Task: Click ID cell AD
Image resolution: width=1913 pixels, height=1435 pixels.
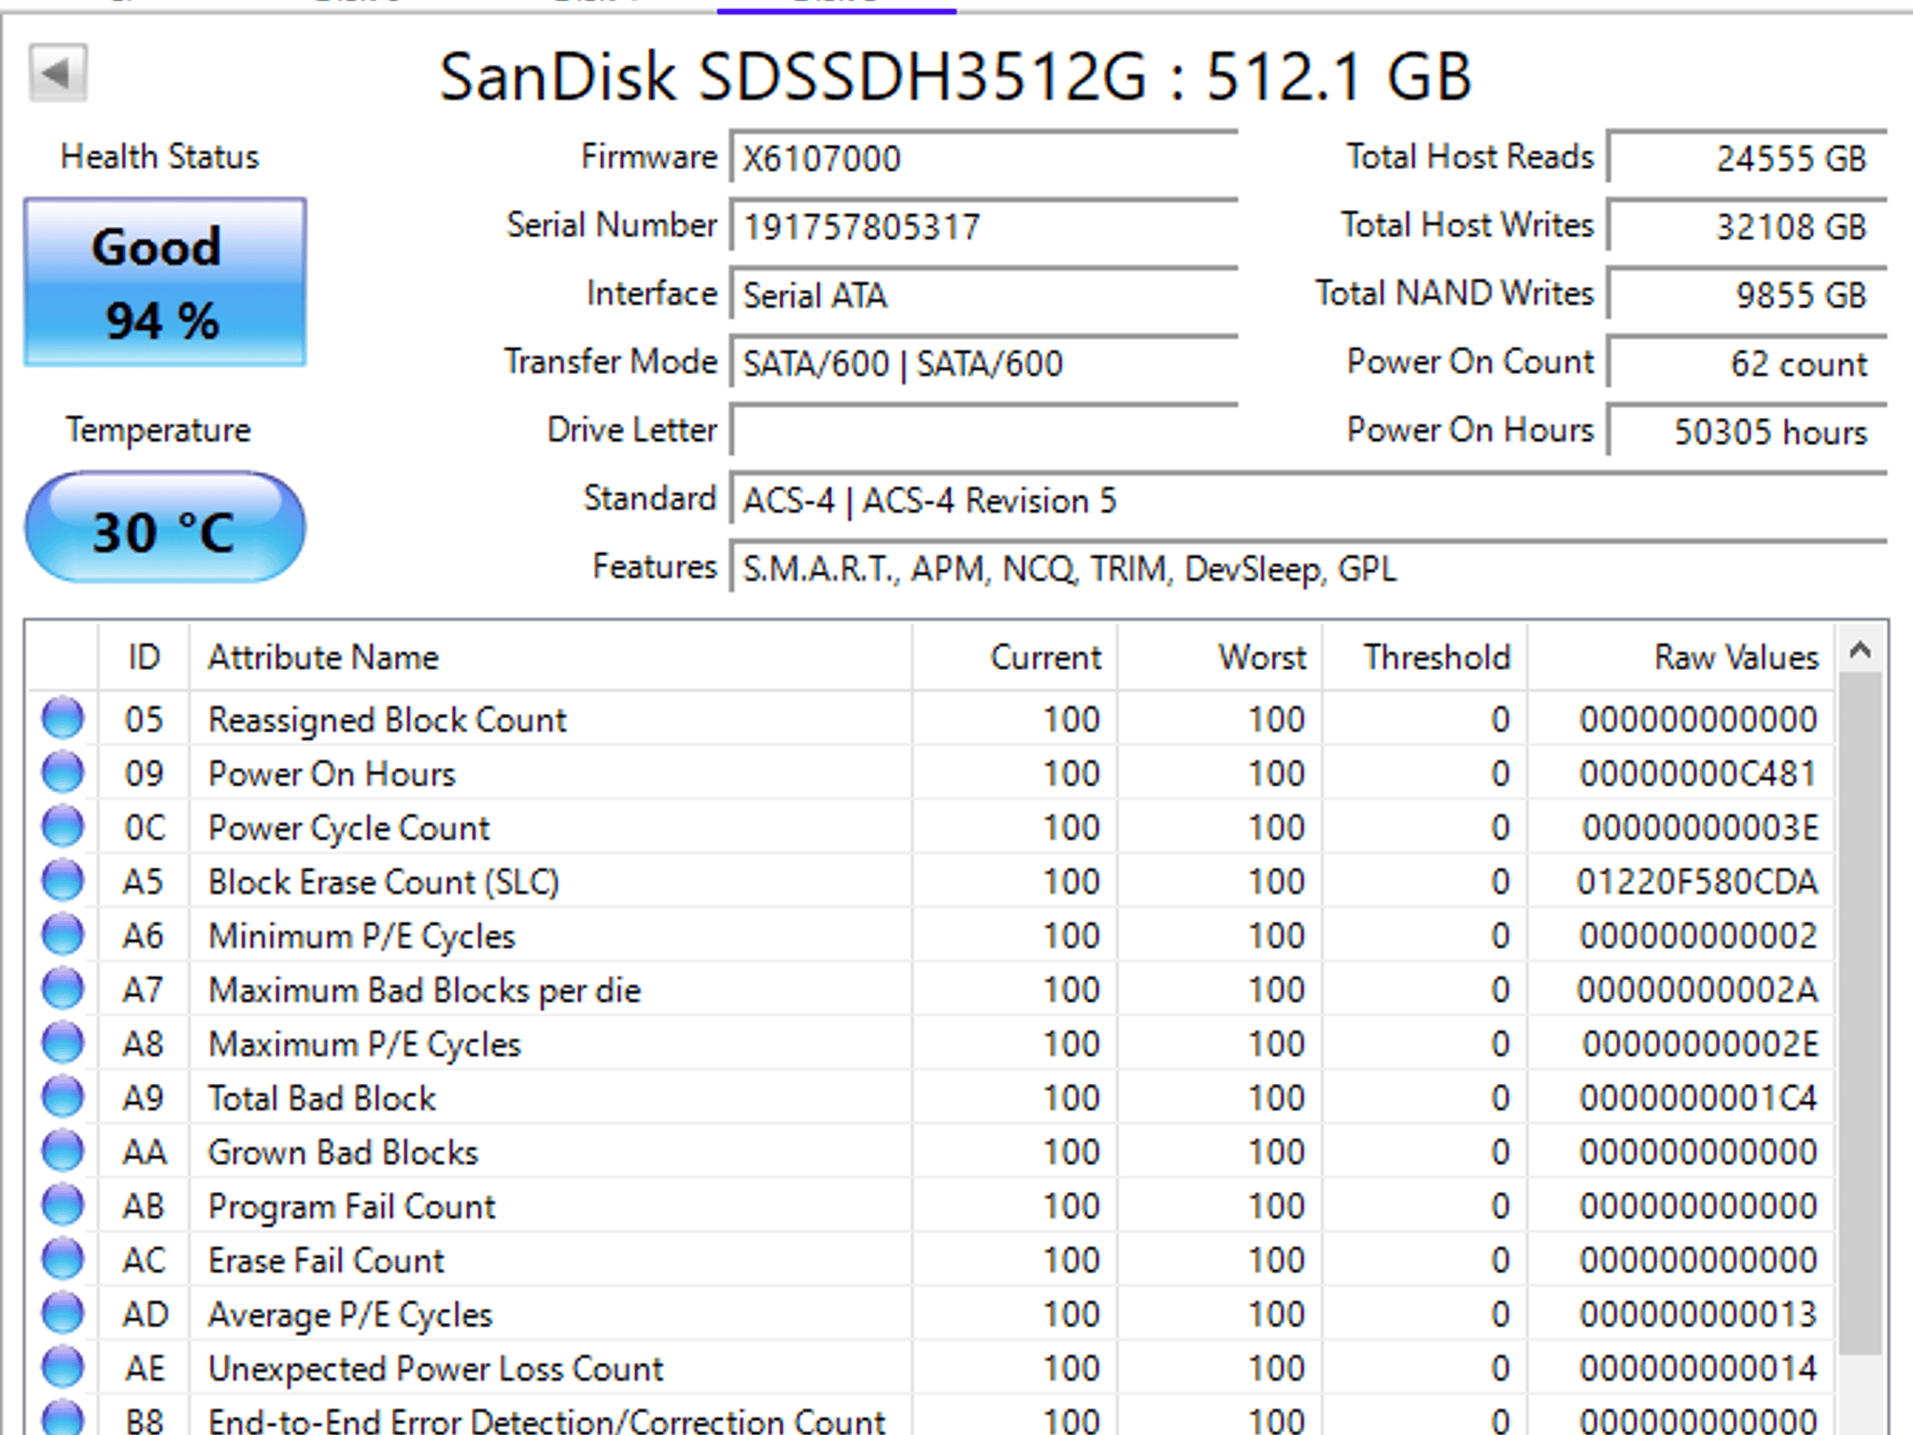Action: point(145,1314)
